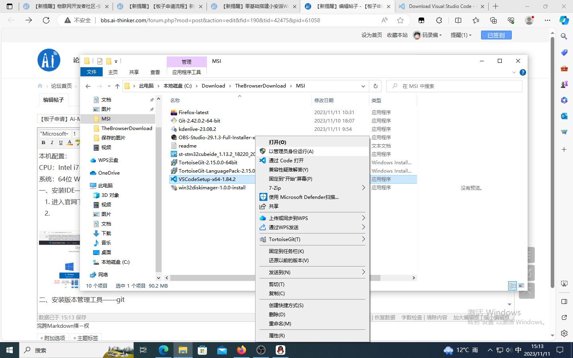573x358 pixels.
Task: Open Windows Start menu
Action: tap(10, 350)
